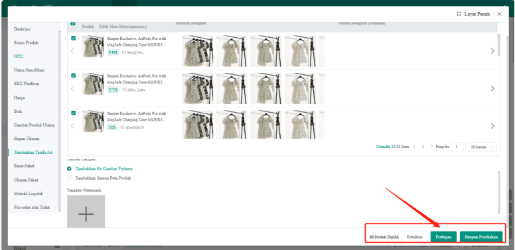Image resolution: width=515 pixels, height=250 pixels.
Task: Click the M/ID tag label
Action: (112, 127)
